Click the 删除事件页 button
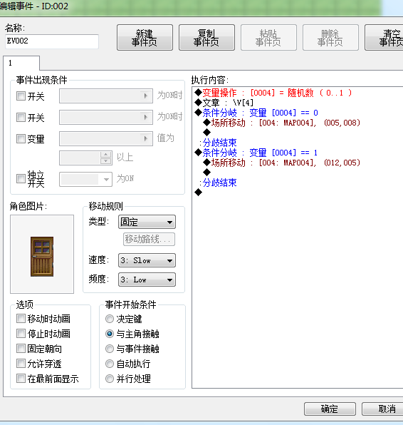 [x=331, y=37]
